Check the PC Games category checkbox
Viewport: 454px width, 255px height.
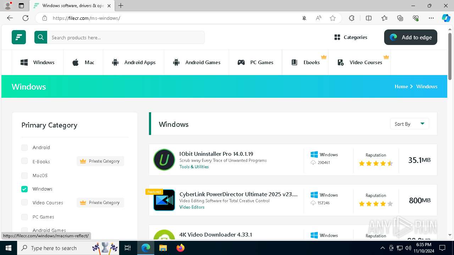24,217
